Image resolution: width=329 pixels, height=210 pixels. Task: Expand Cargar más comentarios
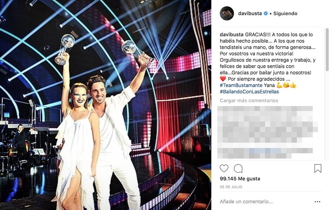[249, 101]
